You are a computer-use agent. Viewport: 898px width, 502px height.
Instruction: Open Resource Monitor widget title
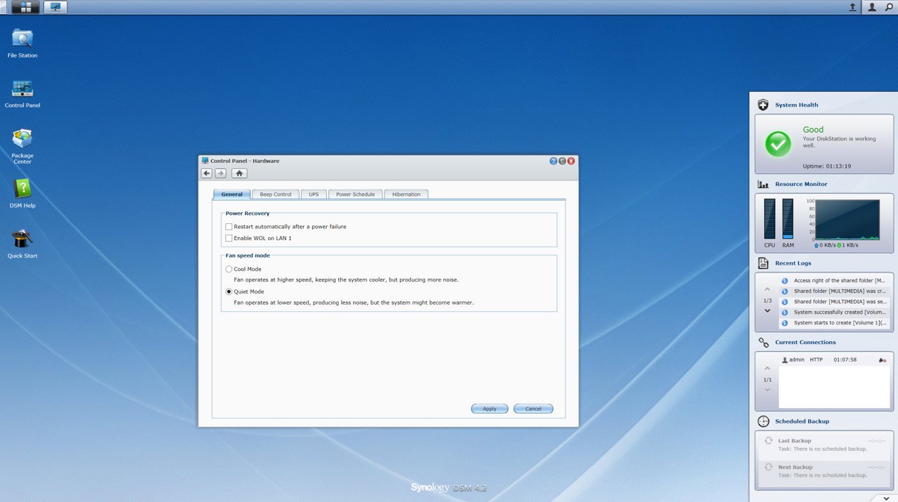point(801,184)
